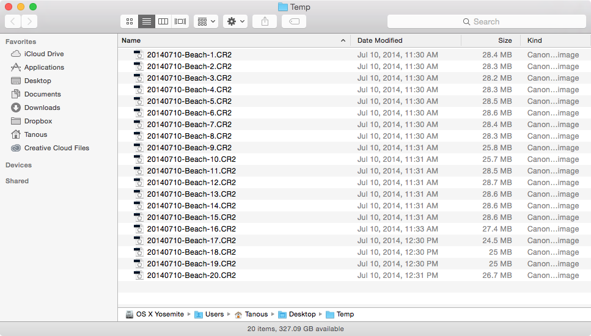This screenshot has height=336, width=591.
Task: Click the Favorites sidebar heading
Action: pos(21,42)
